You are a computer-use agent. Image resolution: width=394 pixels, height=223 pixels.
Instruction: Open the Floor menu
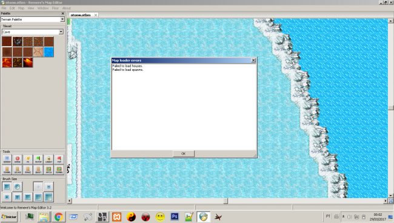[55, 8]
